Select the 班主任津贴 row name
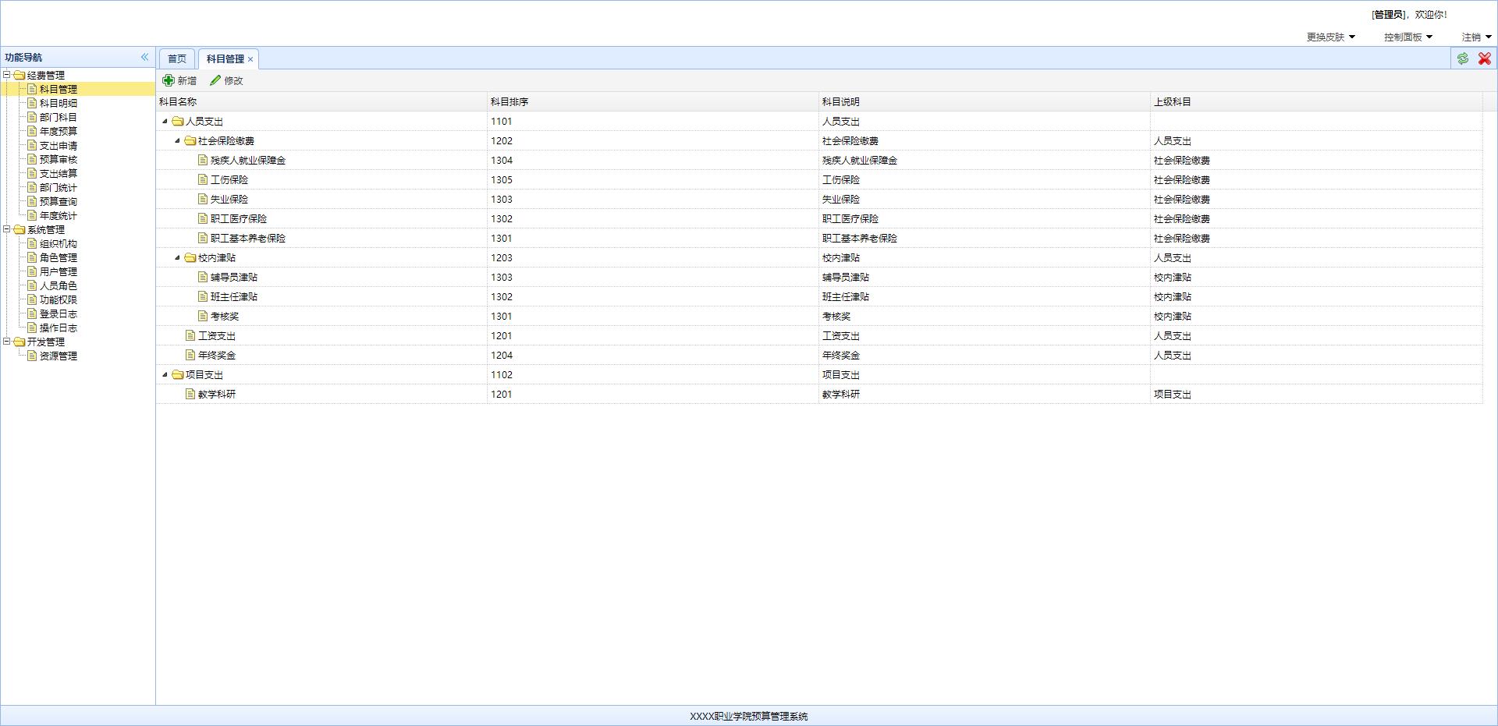Viewport: 1498px width, 726px height. coord(234,296)
